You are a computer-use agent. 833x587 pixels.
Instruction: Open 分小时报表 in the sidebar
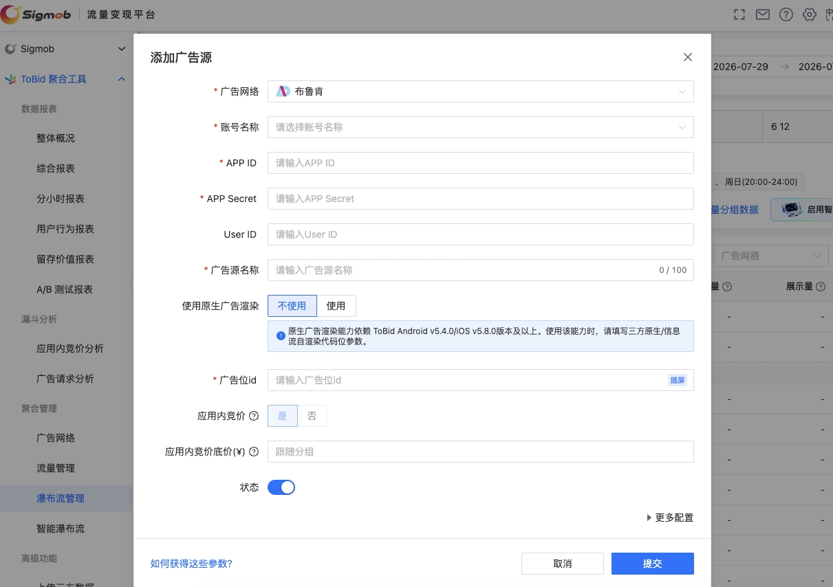coord(61,199)
